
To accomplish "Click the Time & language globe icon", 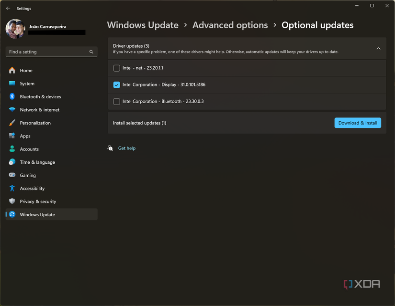I will pyautogui.click(x=12, y=162).
